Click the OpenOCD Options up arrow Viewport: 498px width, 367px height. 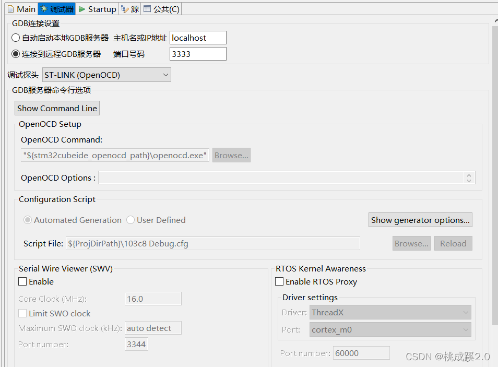tap(469, 175)
